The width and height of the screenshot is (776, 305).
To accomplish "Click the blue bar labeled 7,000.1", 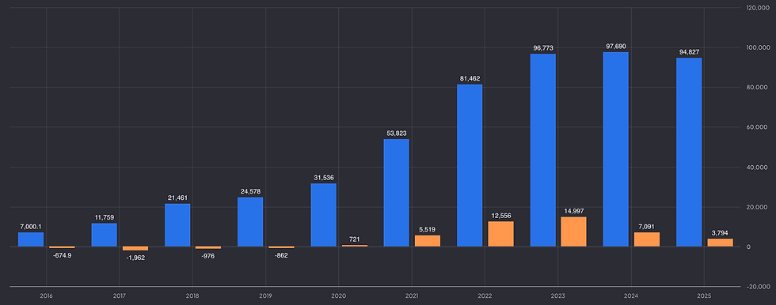I will click(31, 239).
